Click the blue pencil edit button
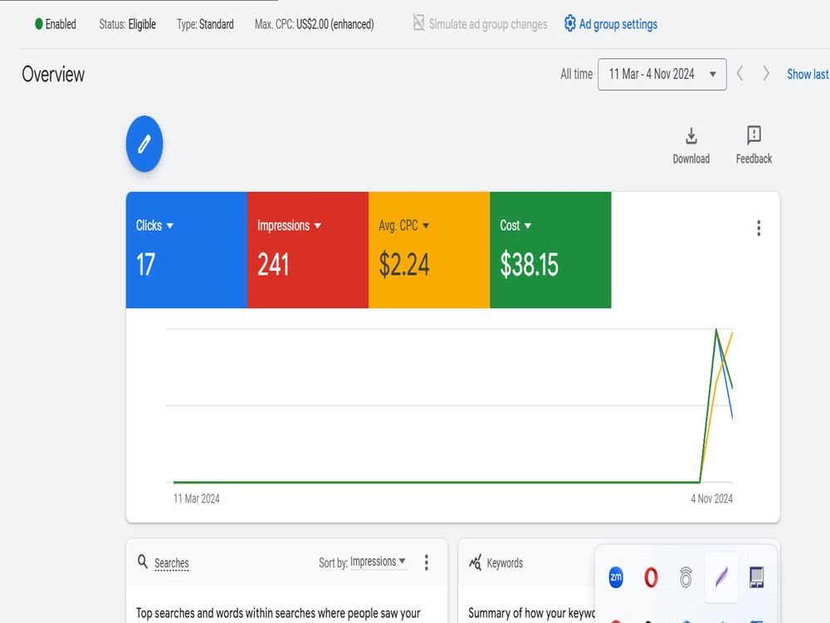 click(144, 144)
